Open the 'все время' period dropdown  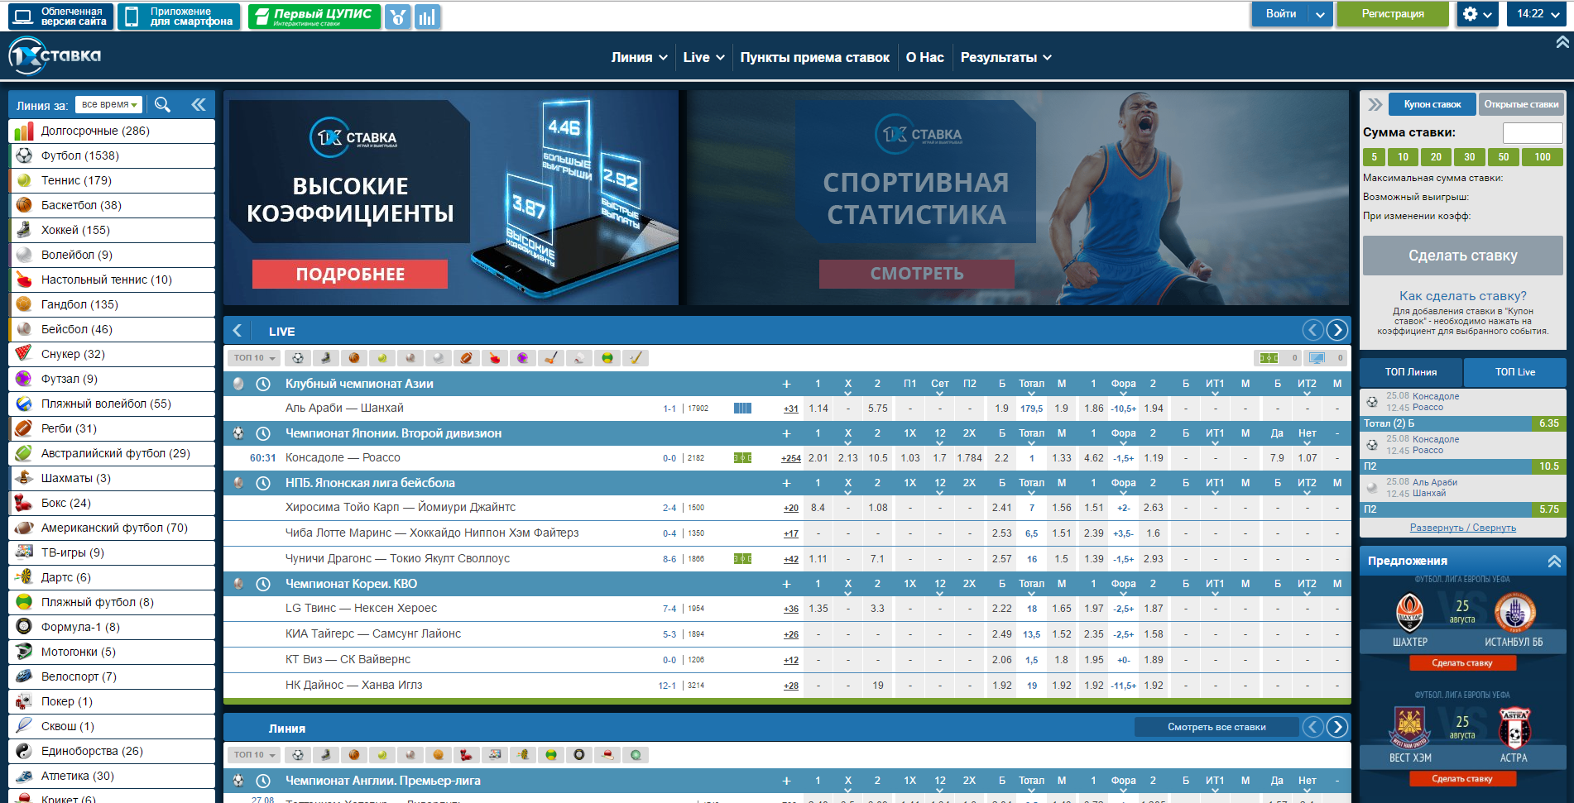[109, 105]
